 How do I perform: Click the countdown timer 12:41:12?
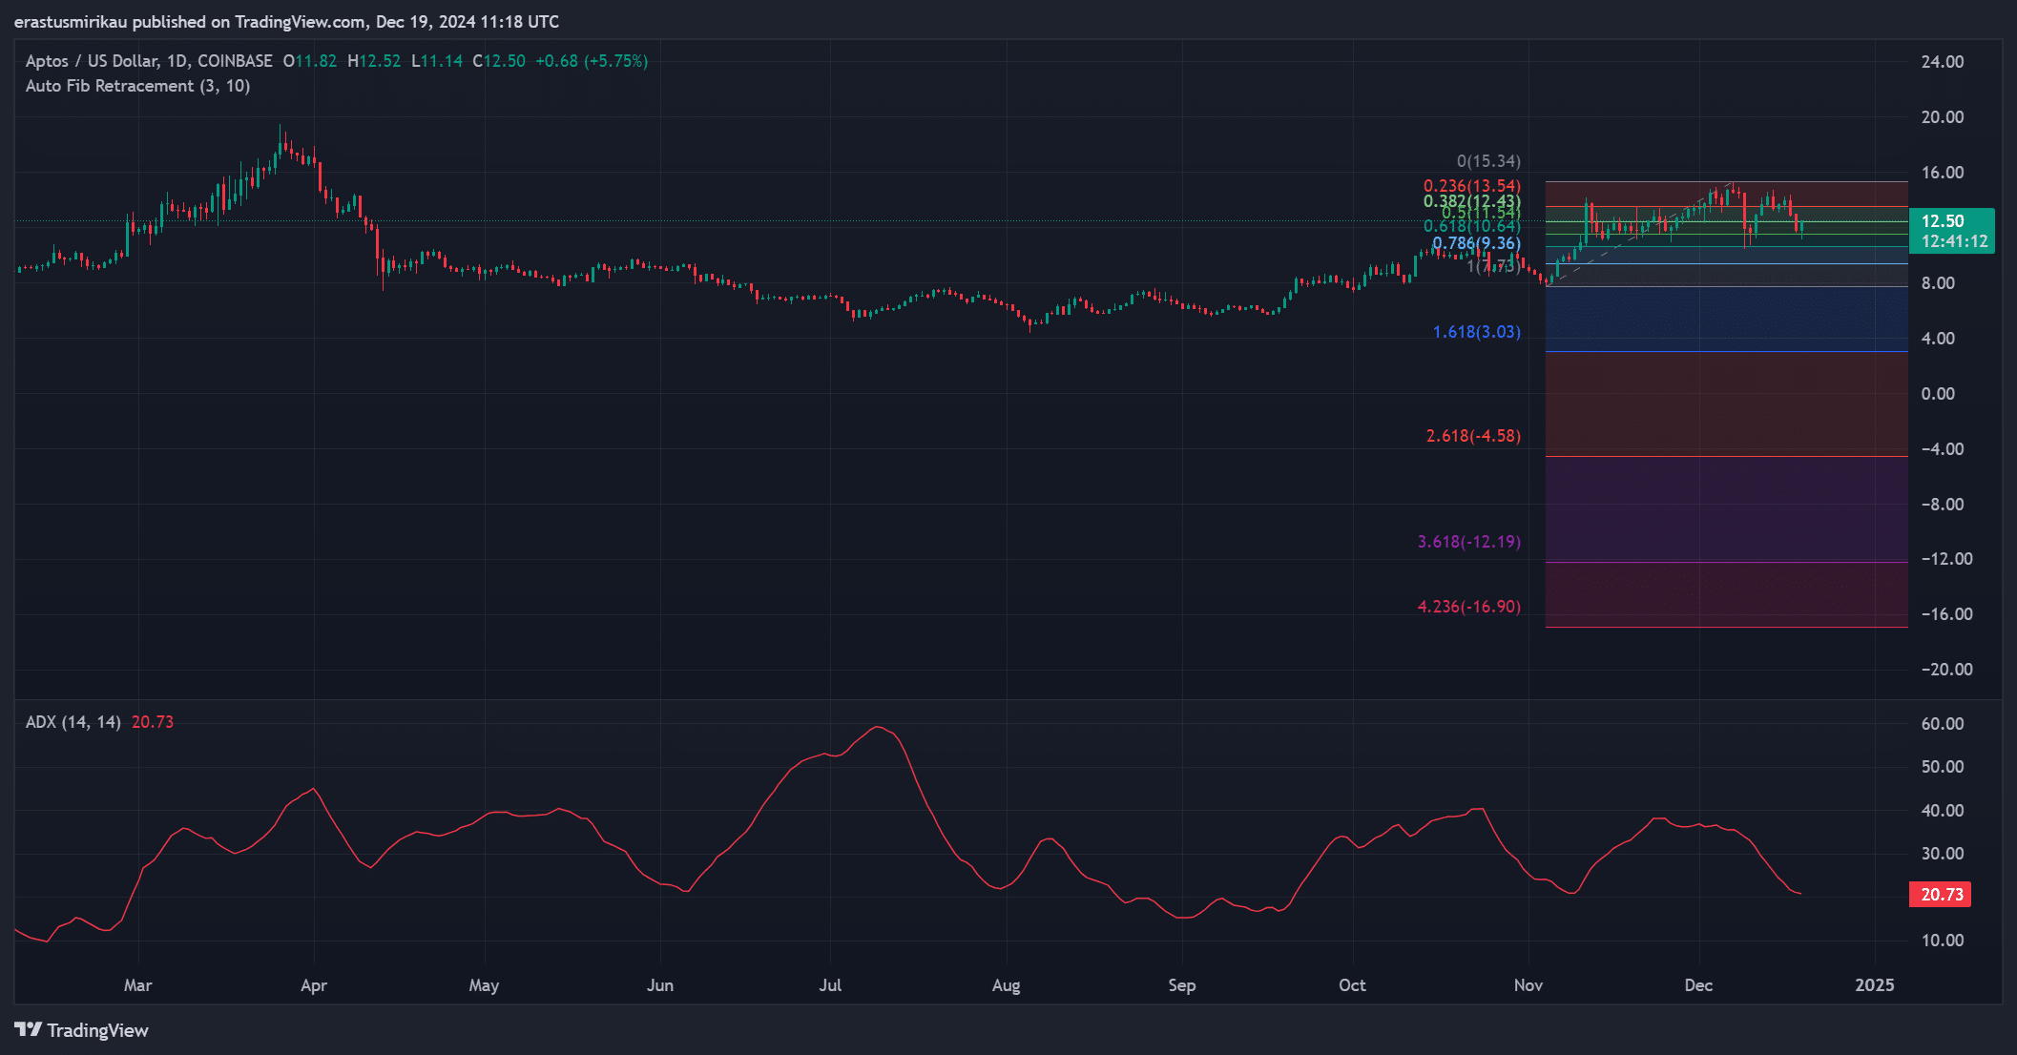tap(1954, 242)
